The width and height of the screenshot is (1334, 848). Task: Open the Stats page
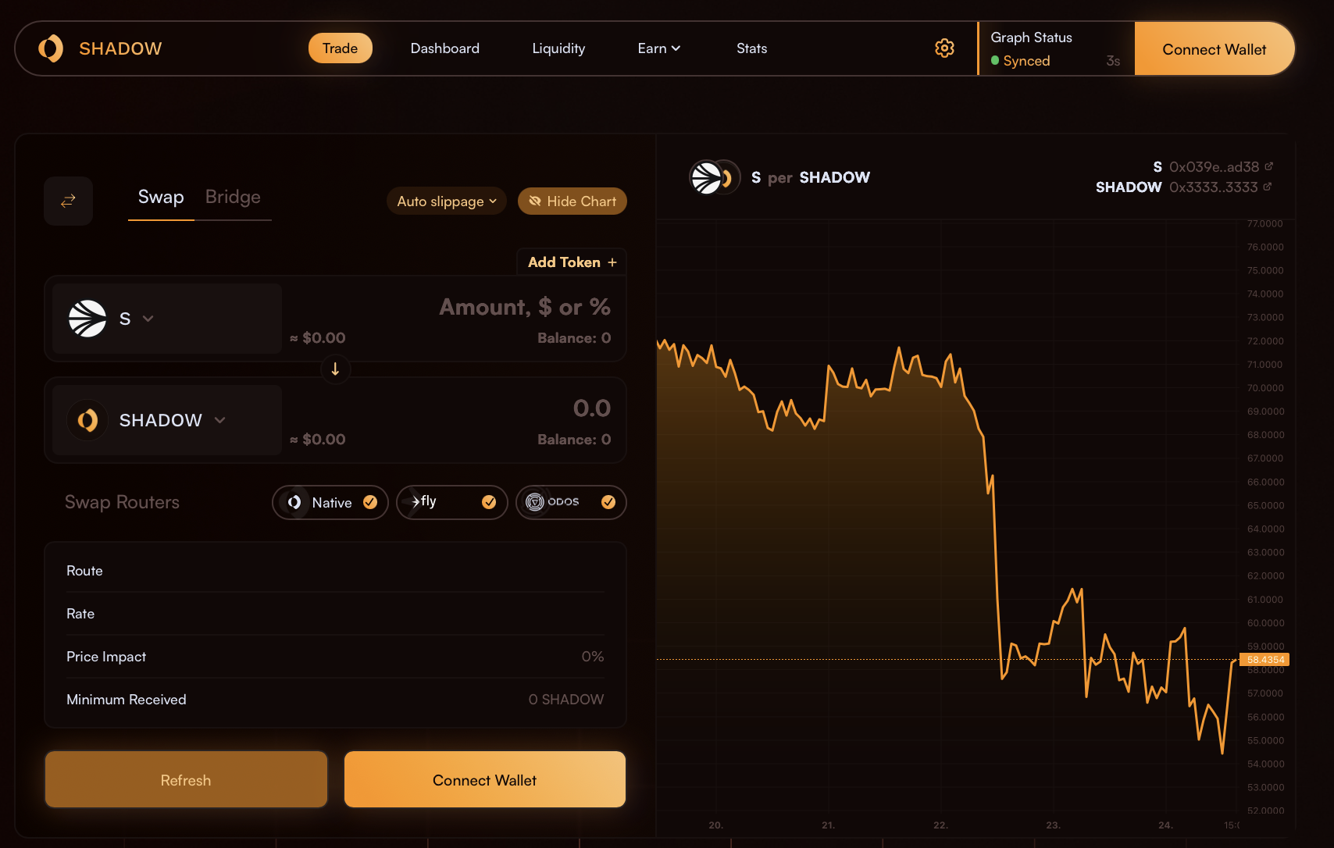point(752,48)
